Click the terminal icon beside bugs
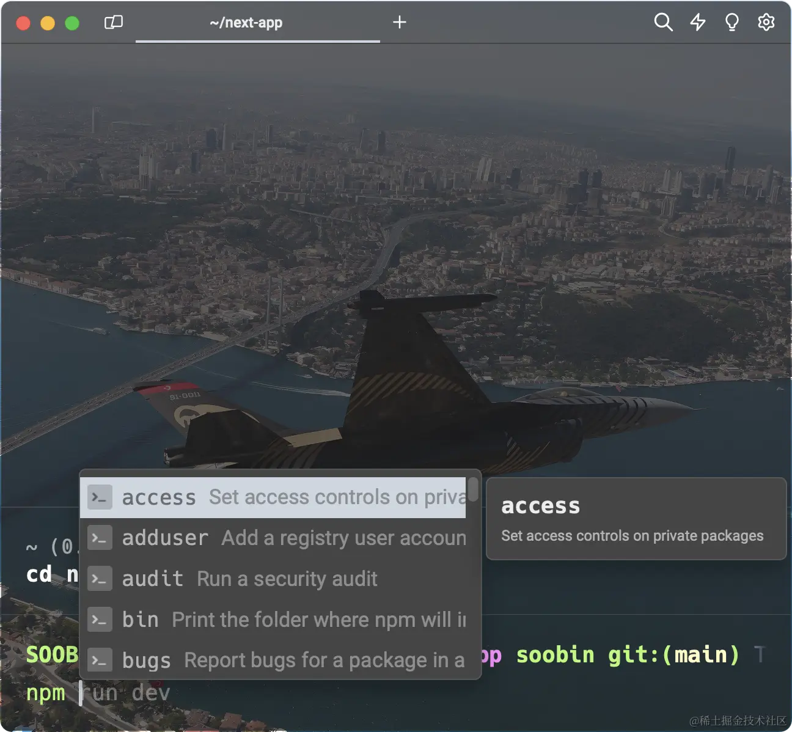The image size is (792, 732). pos(100,660)
